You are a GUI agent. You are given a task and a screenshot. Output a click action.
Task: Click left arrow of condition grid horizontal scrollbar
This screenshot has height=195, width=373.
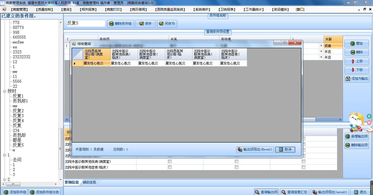pyautogui.click(x=66, y=120)
